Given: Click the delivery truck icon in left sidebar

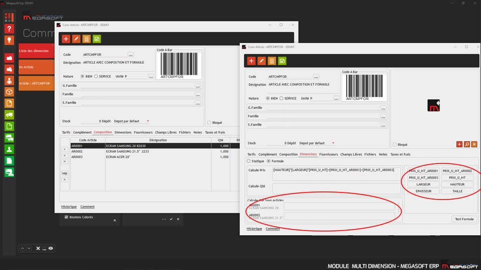Looking at the screenshot, I should click(x=9, y=115).
